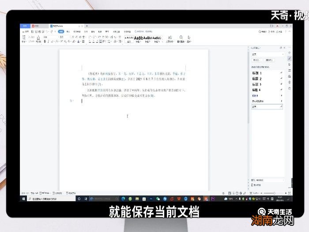
Task: Click the font color A icon
Action: click(78, 42)
